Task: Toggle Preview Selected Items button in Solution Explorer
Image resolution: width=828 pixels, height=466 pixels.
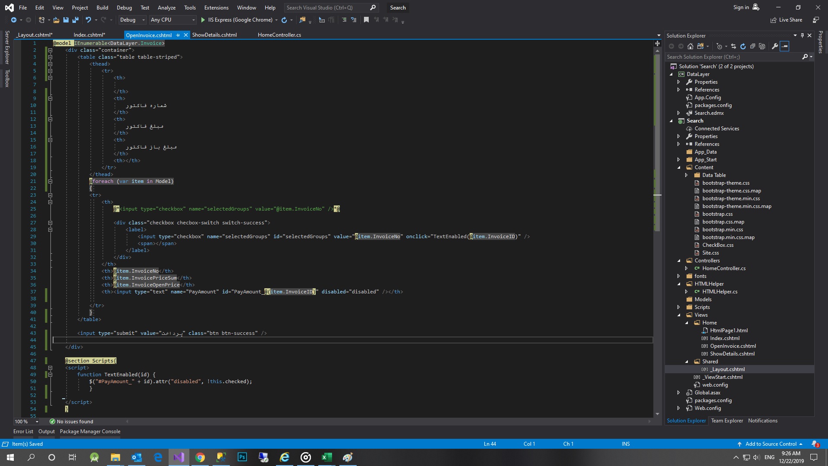Action: (784, 46)
